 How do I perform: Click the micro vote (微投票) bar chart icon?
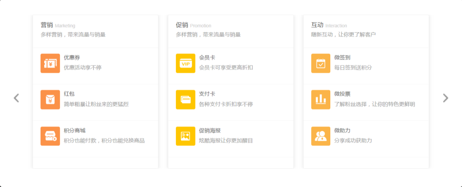click(321, 100)
